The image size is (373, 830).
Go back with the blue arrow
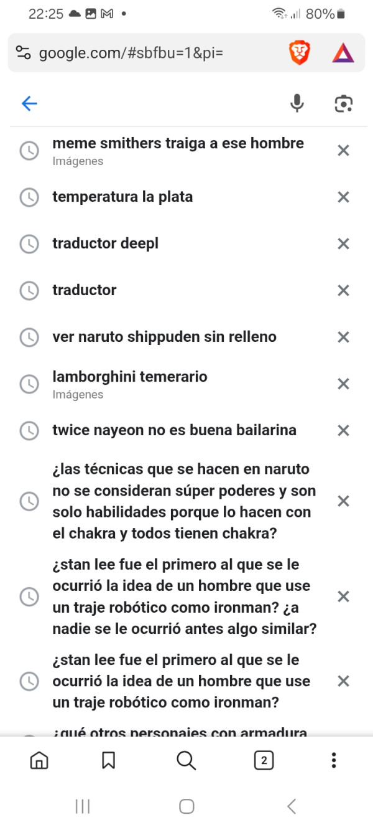pos(29,103)
